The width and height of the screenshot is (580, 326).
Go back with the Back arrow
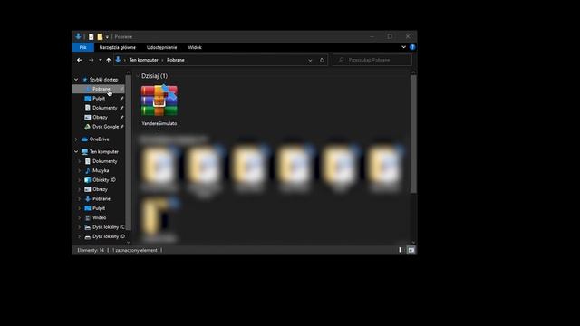[80, 60]
